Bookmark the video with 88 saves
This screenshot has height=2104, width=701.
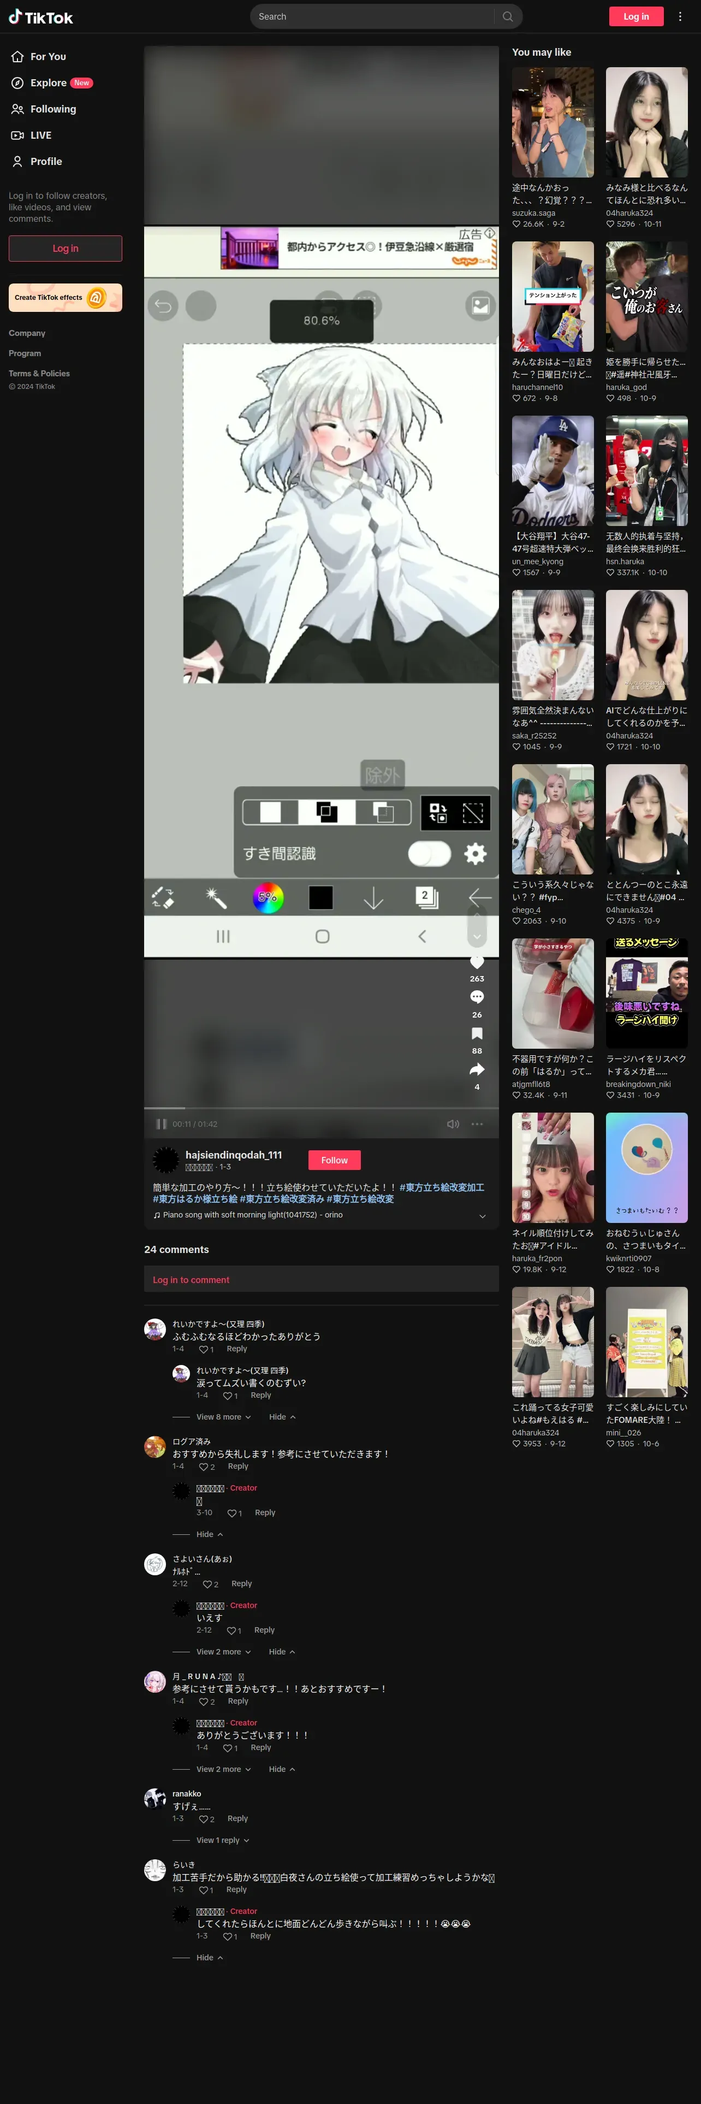(477, 1033)
